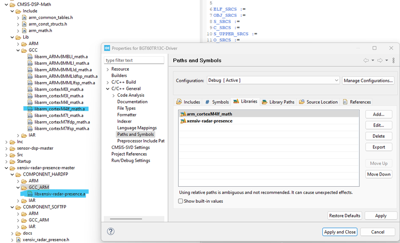Click the Cancel button
The height and width of the screenshot is (243, 400).
pos(378,232)
